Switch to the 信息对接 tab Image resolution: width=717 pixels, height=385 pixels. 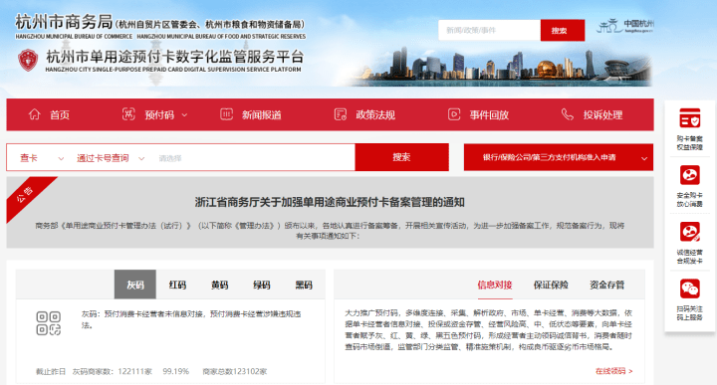point(495,285)
